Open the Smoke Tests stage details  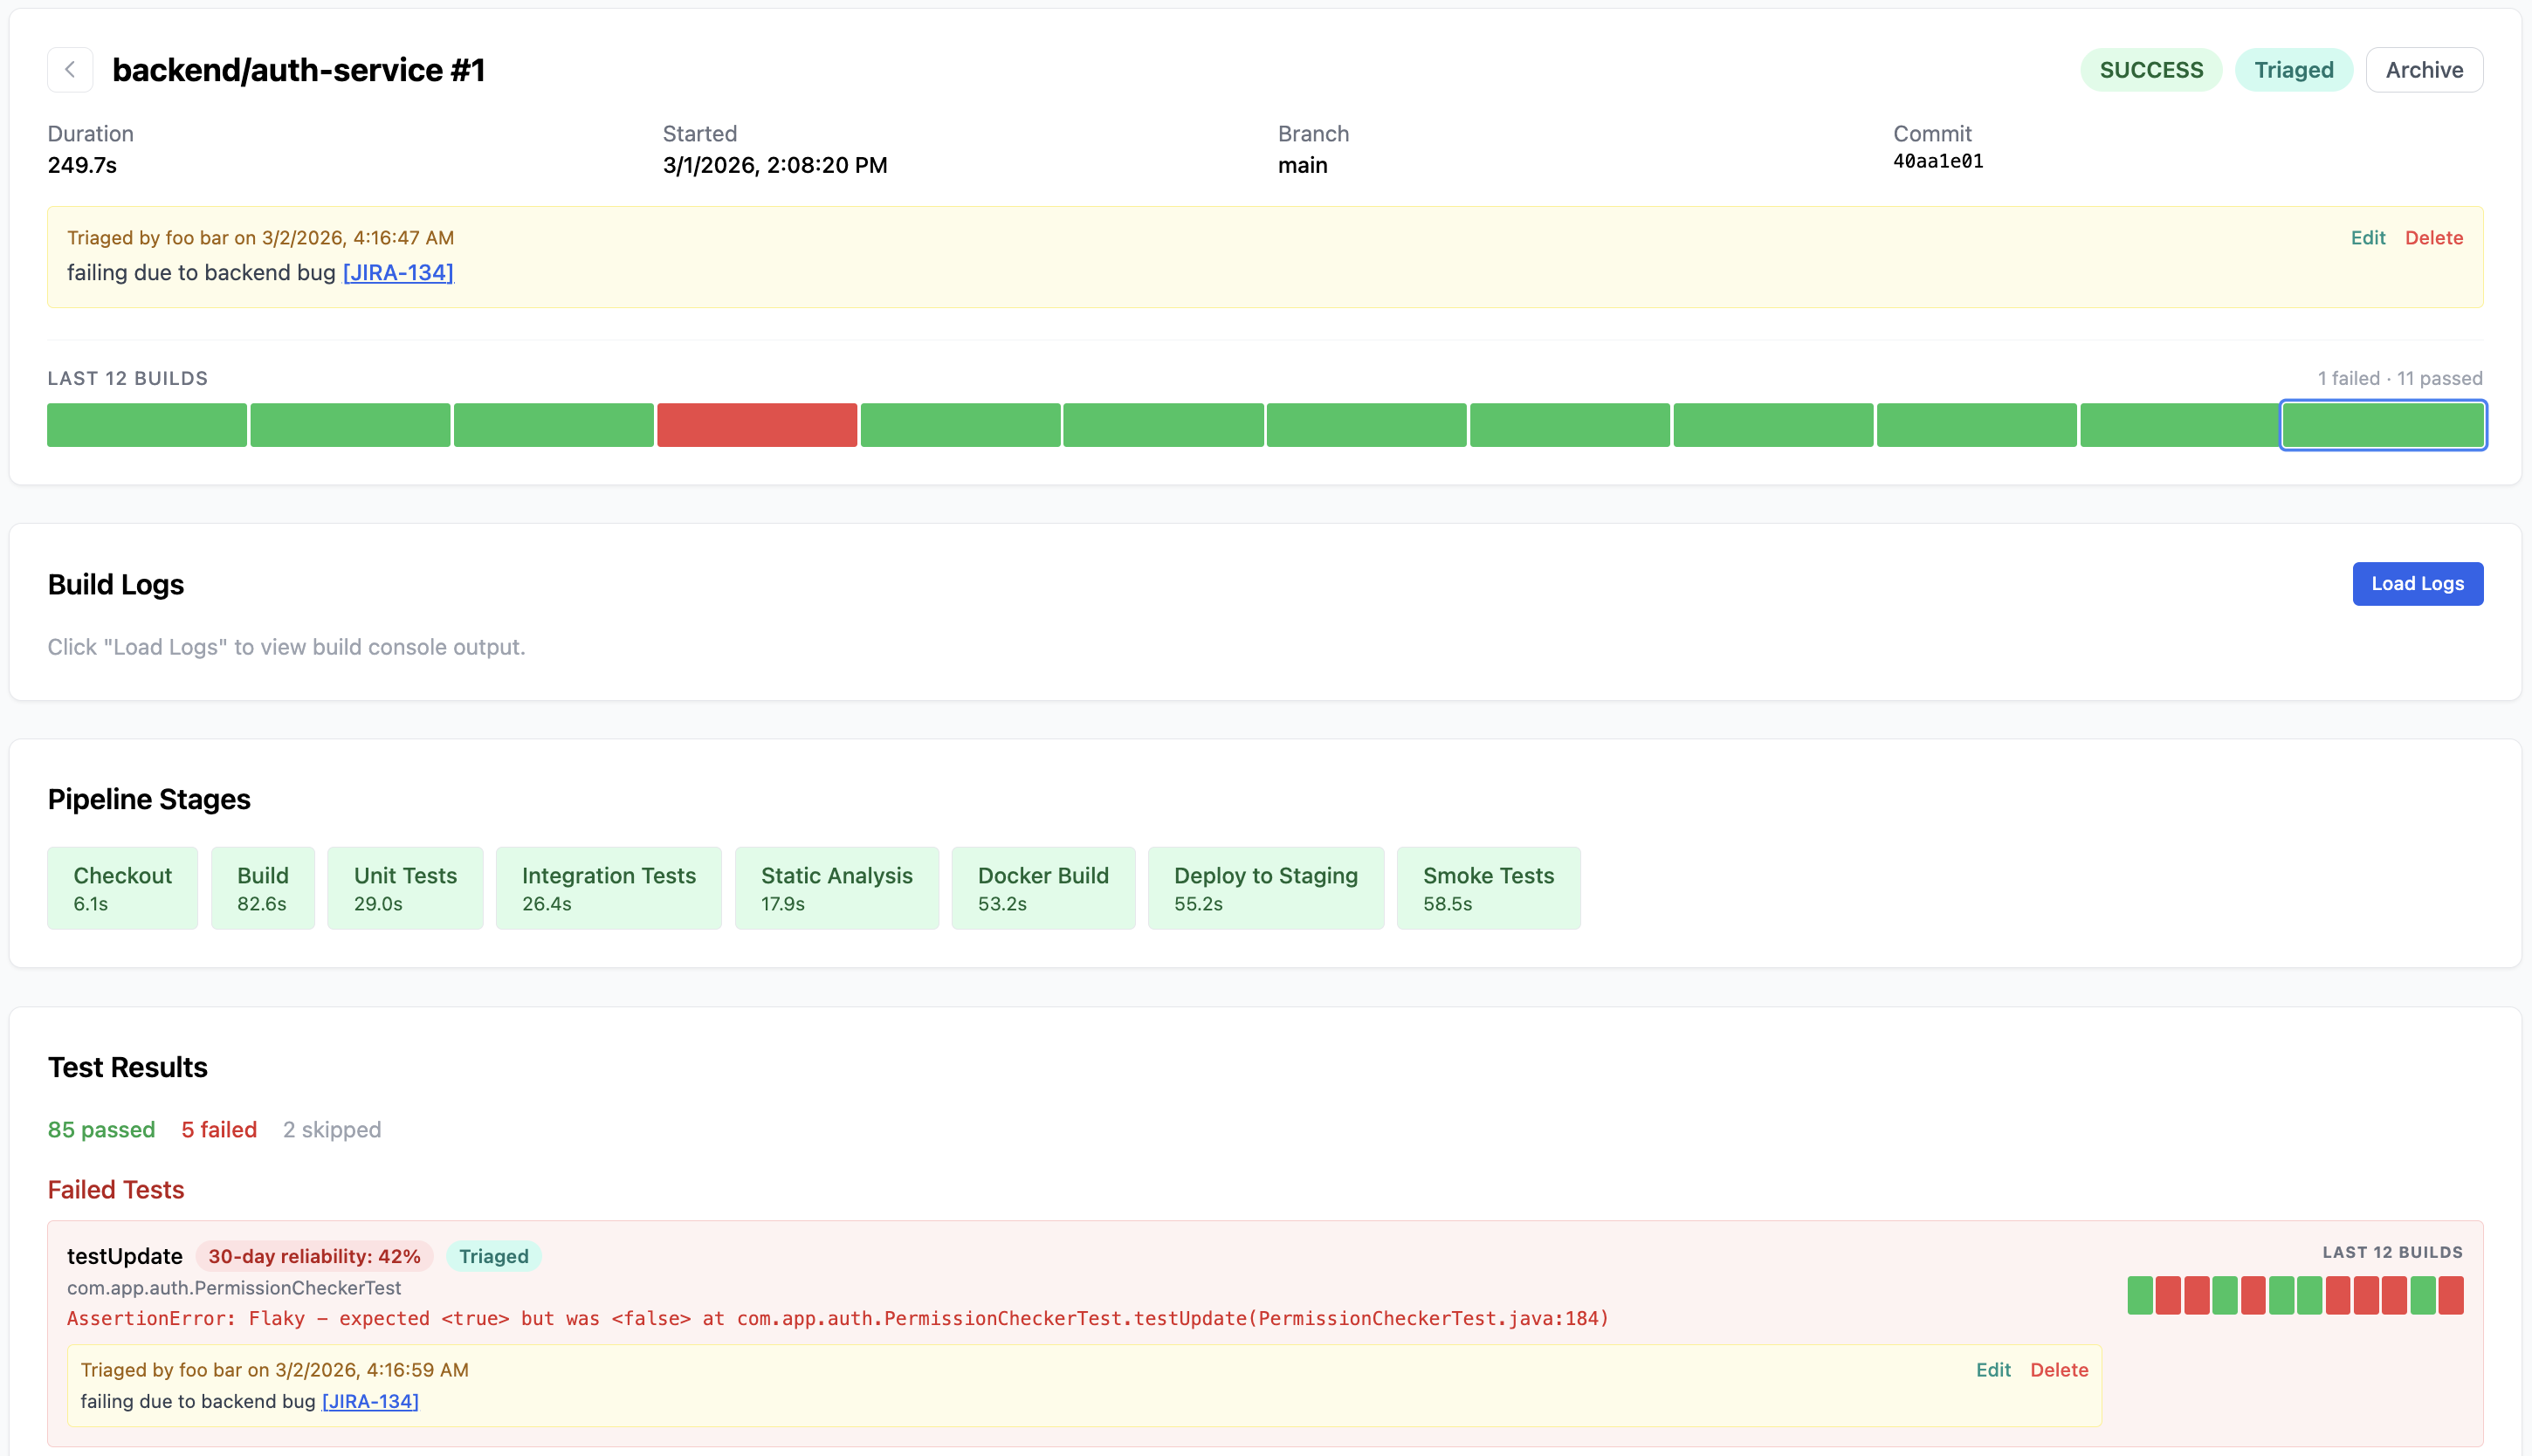[x=1488, y=887]
